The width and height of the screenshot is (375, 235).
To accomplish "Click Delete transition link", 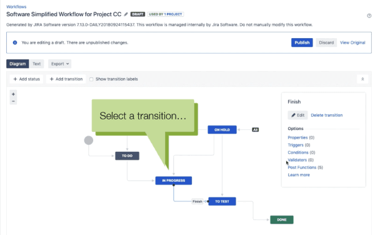I will pyautogui.click(x=327, y=115).
